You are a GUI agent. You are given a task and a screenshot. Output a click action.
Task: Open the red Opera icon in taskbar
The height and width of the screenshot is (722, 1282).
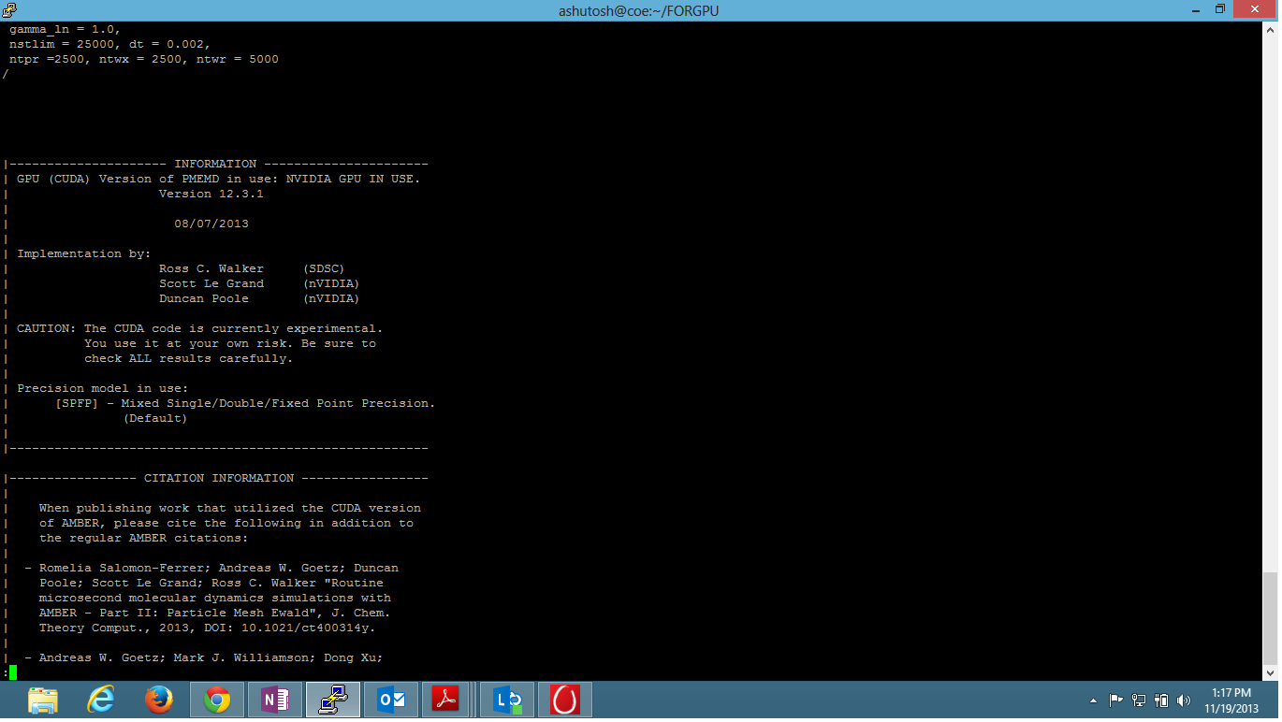tap(565, 700)
